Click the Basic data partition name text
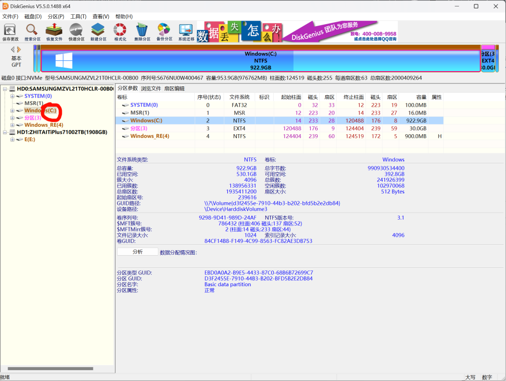 227,285
